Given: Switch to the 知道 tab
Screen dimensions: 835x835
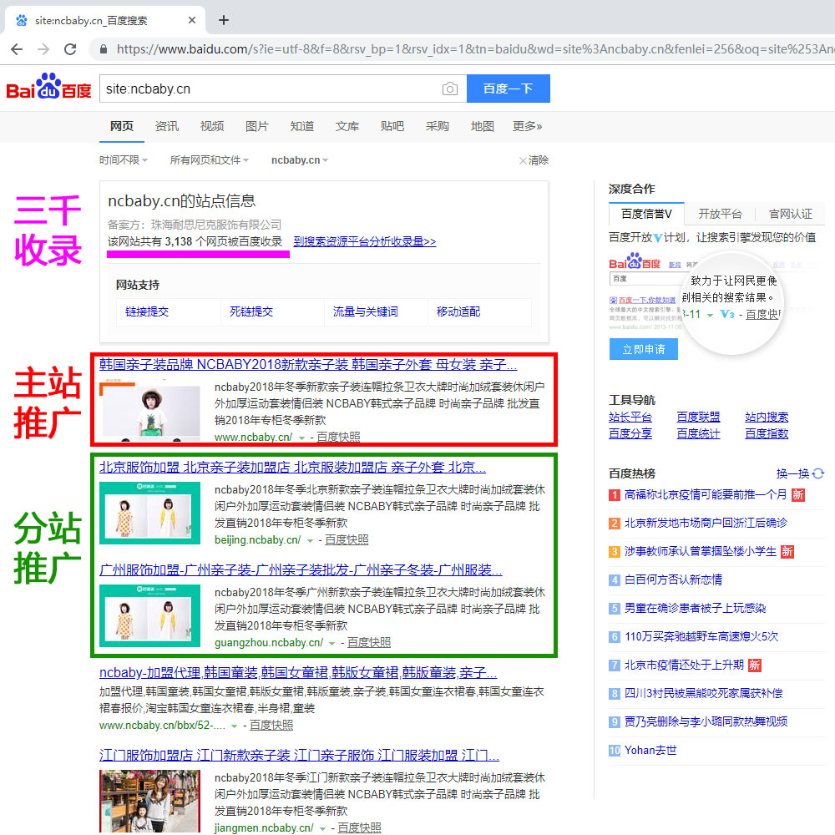Looking at the screenshot, I should pyautogui.click(x=302, y=126).
